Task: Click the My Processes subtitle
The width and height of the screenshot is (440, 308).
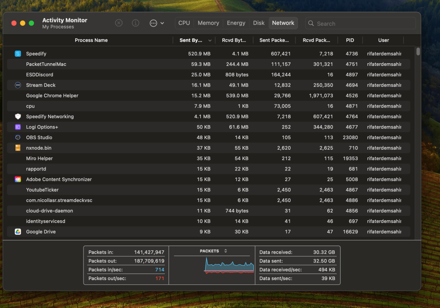Action: [58, 27]
